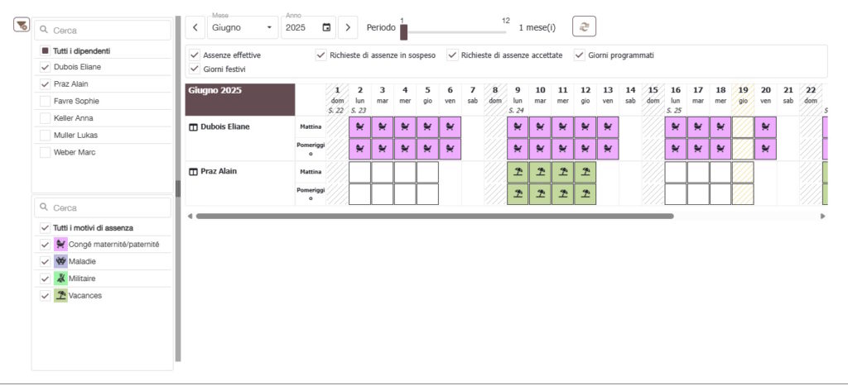Screen dimensions: 848x386
Task: Click week label S. 24
Action: 515,110
